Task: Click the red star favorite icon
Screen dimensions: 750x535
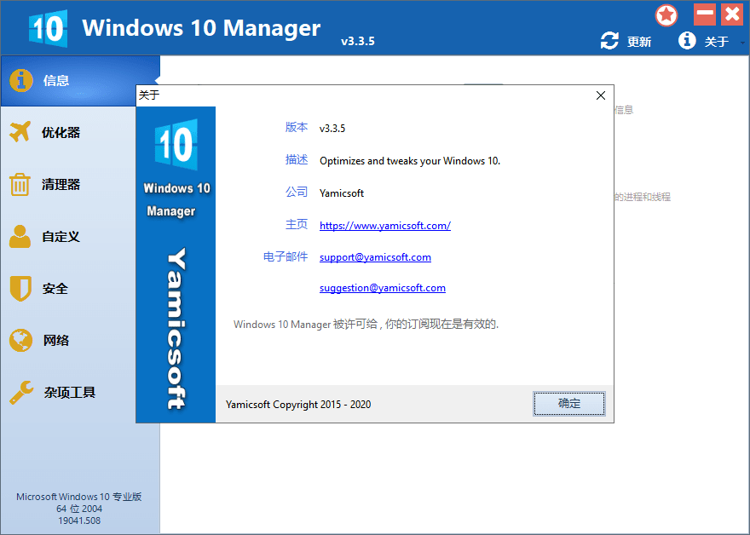Action: (x=666, y=15)
